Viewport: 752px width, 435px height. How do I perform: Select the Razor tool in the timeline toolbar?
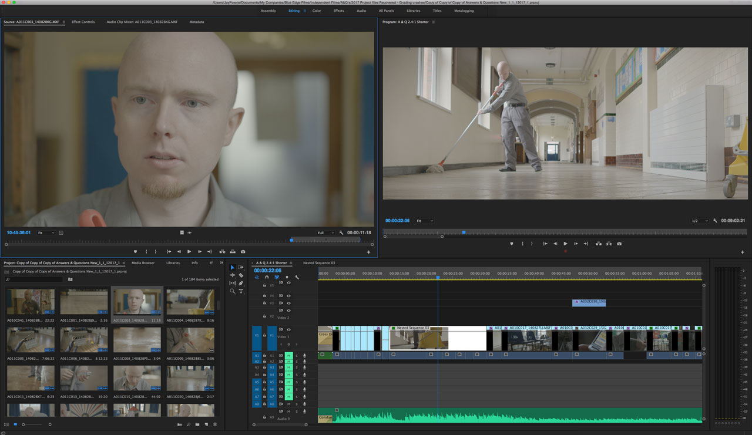coord(241,276)
